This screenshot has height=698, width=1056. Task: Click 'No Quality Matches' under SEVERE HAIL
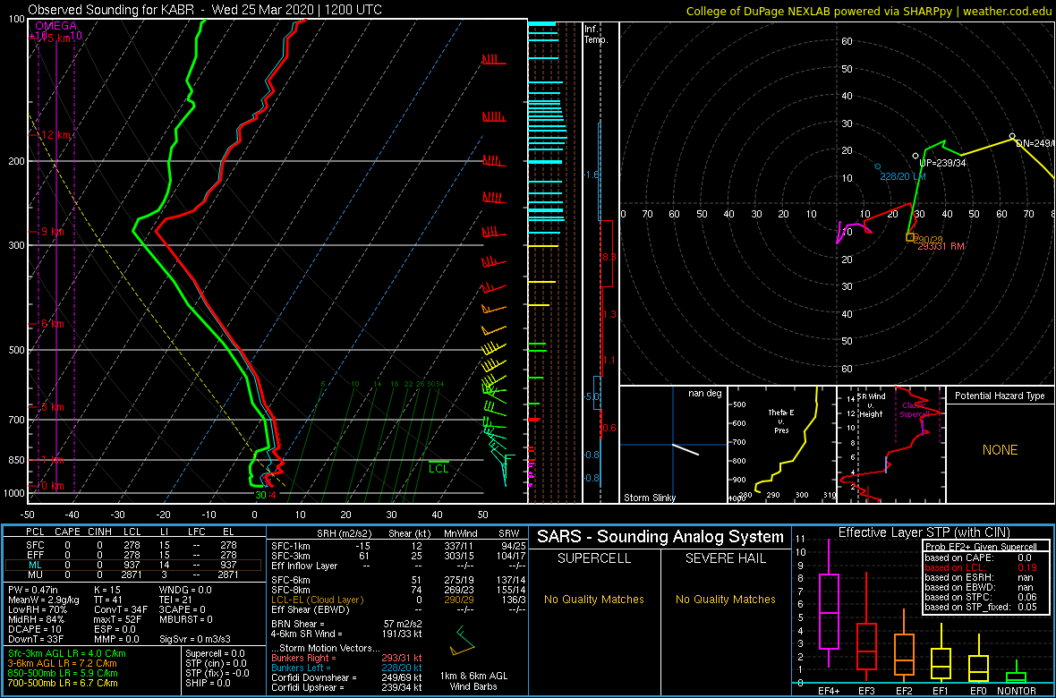click(x=725, y=600)
